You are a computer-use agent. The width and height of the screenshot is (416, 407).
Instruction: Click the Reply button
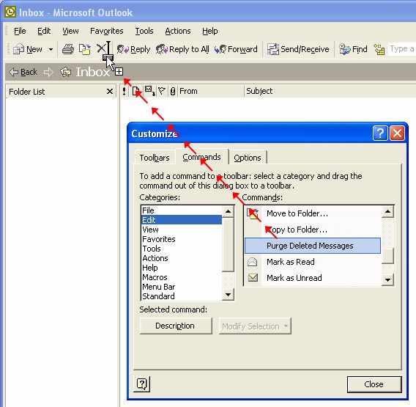click(134, 49)
